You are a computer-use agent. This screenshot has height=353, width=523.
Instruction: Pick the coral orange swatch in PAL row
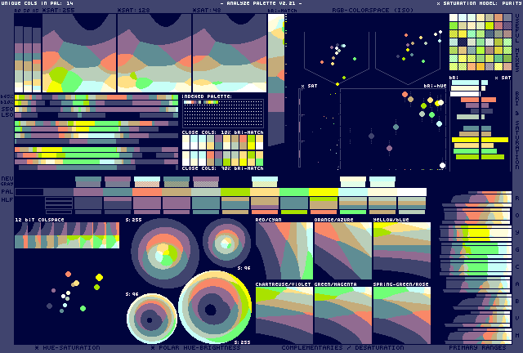click(147, 192)
